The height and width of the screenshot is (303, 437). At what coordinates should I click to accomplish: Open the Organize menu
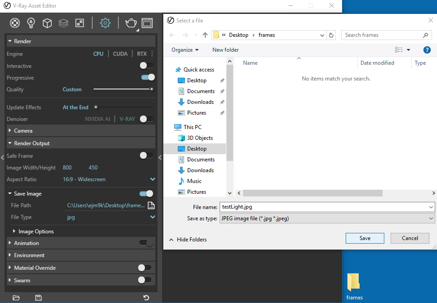pyautogui.click(x=185, y=50)
